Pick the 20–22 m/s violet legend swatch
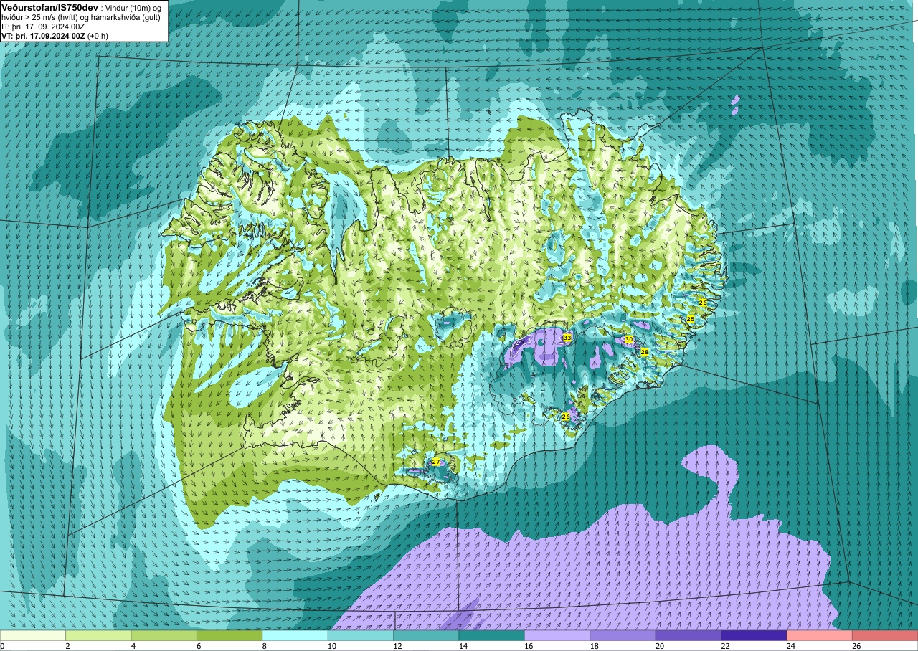Viewport: 918px width, 651px height. (x=688, y=635)
